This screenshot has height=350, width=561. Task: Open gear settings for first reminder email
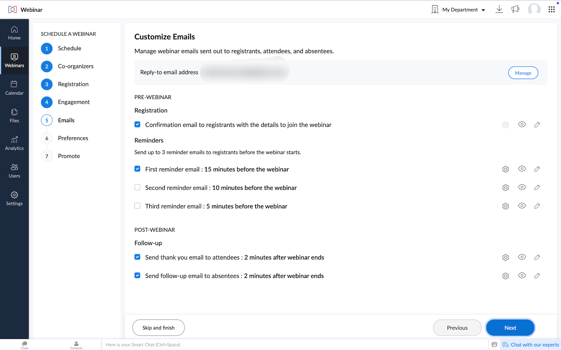coord(505,169)
